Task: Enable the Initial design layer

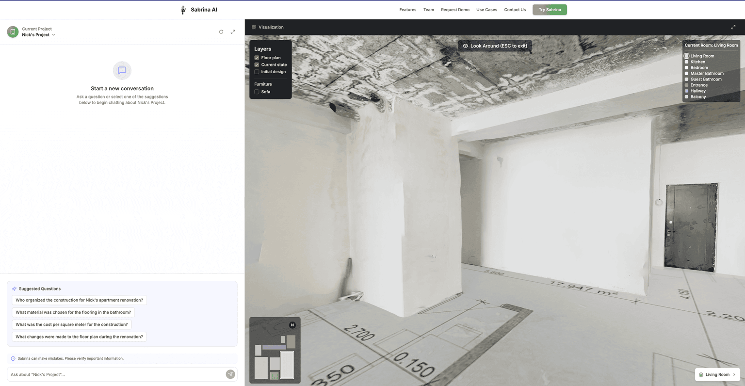Action: tap(257, 72)
